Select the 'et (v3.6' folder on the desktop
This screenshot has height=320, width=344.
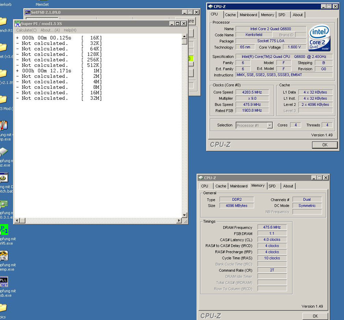point(3,47)
